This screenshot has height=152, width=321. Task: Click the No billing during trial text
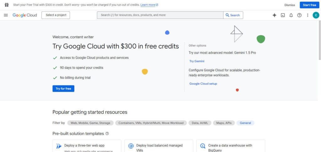click(x=75, y=78)
